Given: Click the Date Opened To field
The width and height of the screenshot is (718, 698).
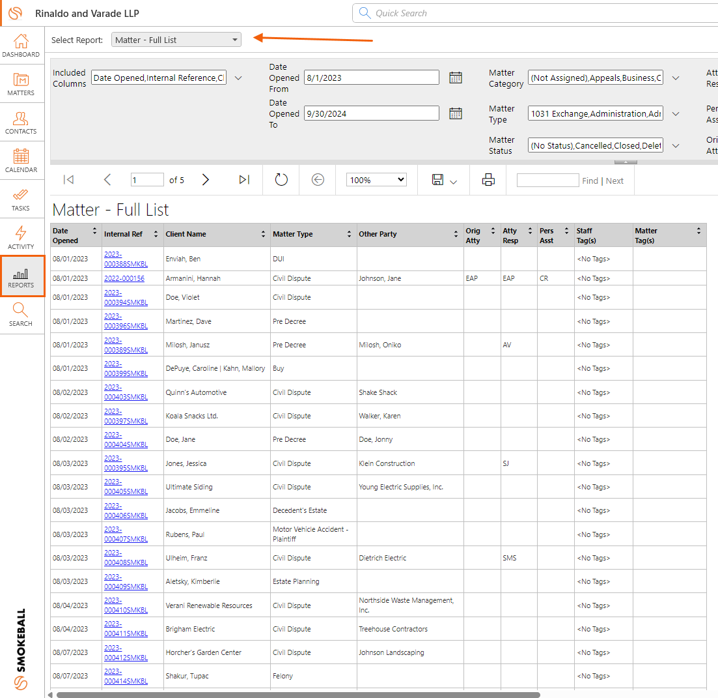Looking at the screenshot, I should pyautogui.click(x=371, y=113).
